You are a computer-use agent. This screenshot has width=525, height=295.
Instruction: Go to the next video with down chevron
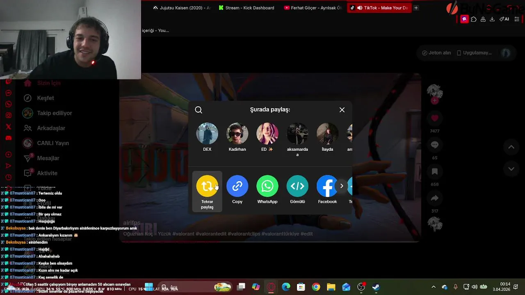pos(511,168)
